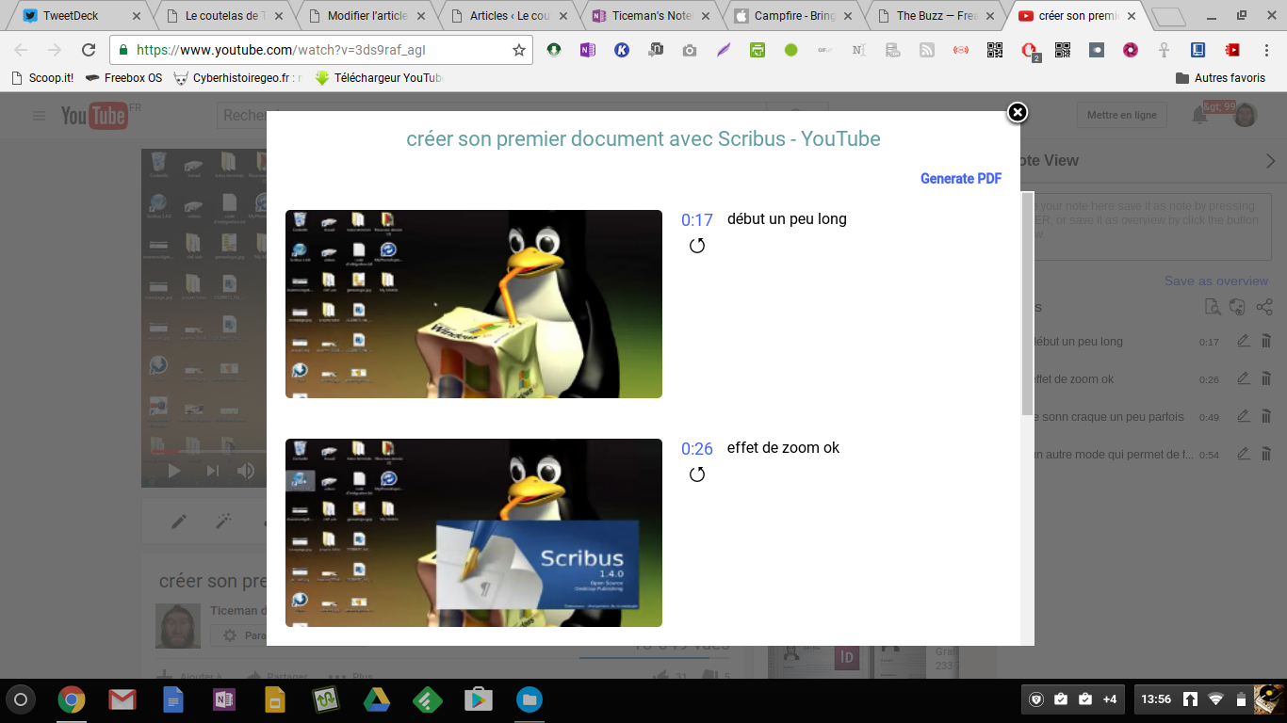Select the note text 'effet de zoom ok'
1287x723 pixels.
click(x=783, y=448)
